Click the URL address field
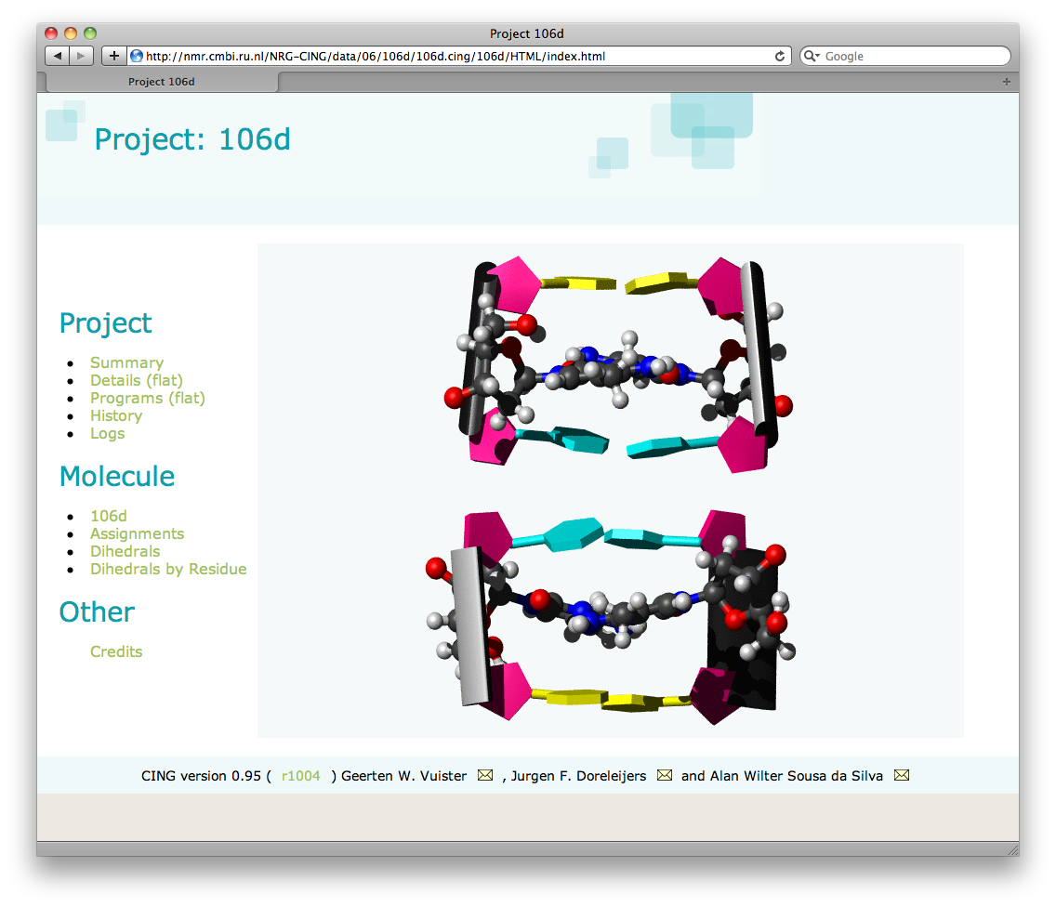The width and height of the screenshot is (1056, 907). (458, 56)
